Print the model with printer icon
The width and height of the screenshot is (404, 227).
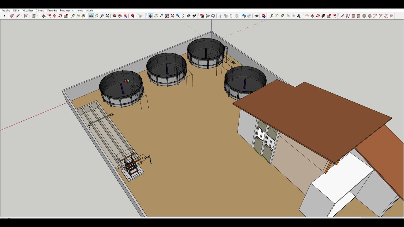(256, 16)
